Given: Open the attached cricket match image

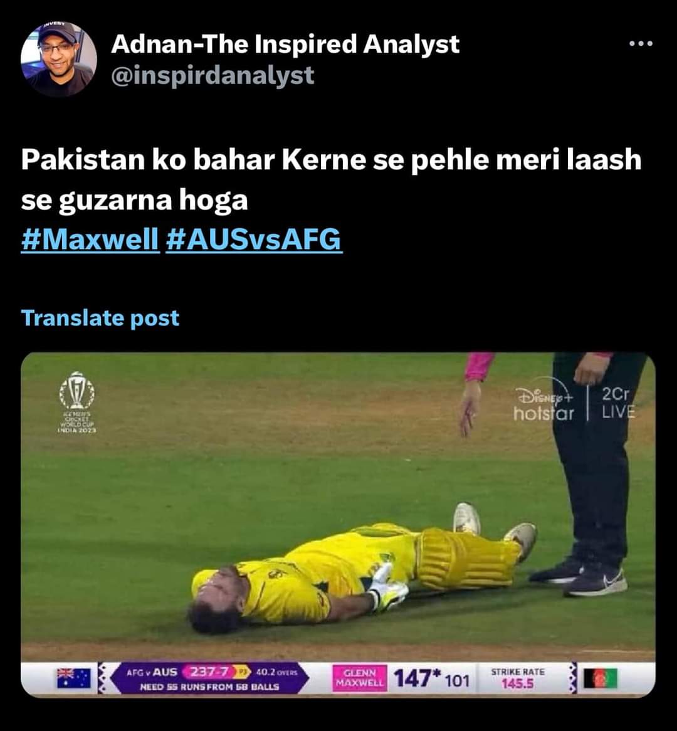Looking at the screenshot, I should pos(338,525).
